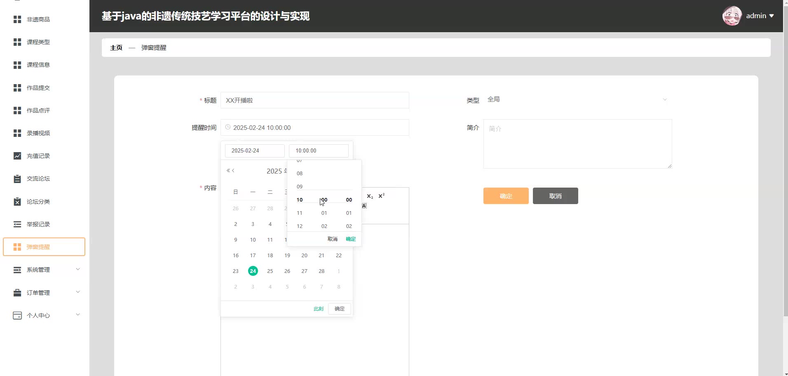The height and width of the screenshot is (376, 788).
Task: Click the 充值记录 chart icon in sidebar
Action: point(17,156)
